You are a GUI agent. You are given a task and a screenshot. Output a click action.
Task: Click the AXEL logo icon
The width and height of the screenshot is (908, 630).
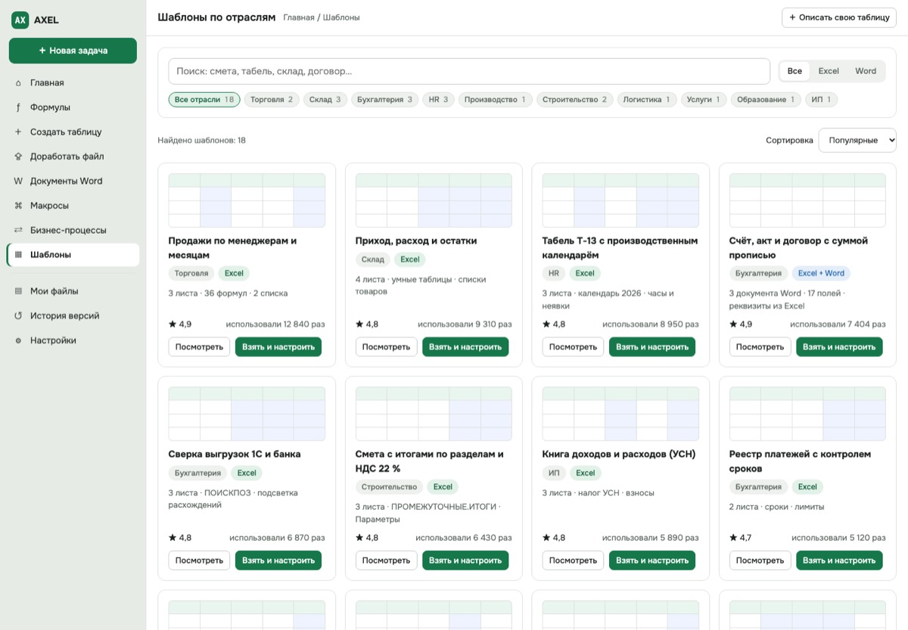(x=20, y=20)
